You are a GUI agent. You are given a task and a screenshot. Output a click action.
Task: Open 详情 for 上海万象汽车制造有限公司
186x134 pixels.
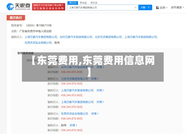pos(100,90)
